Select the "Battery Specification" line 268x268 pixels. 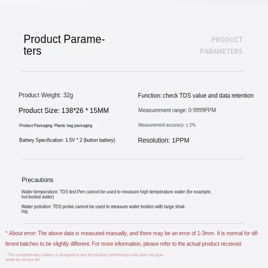point(67,140)
